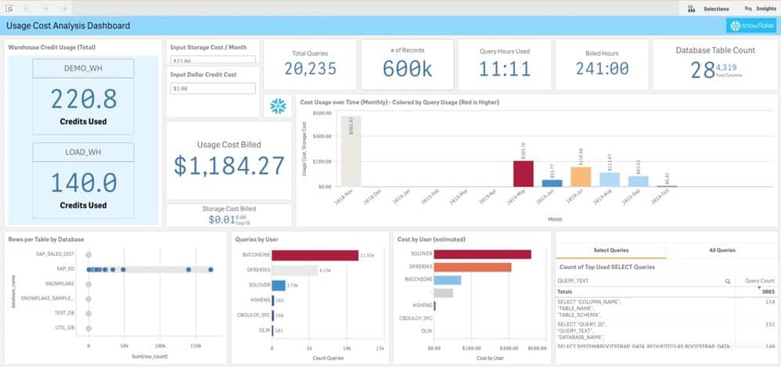Select the unnamed gray bar in Cost by User
Image resolution: width=781 pixels, height=367 pixels.
[x=443, y=293]
